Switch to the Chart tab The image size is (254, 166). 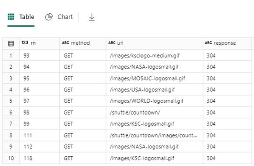point(65,17)
